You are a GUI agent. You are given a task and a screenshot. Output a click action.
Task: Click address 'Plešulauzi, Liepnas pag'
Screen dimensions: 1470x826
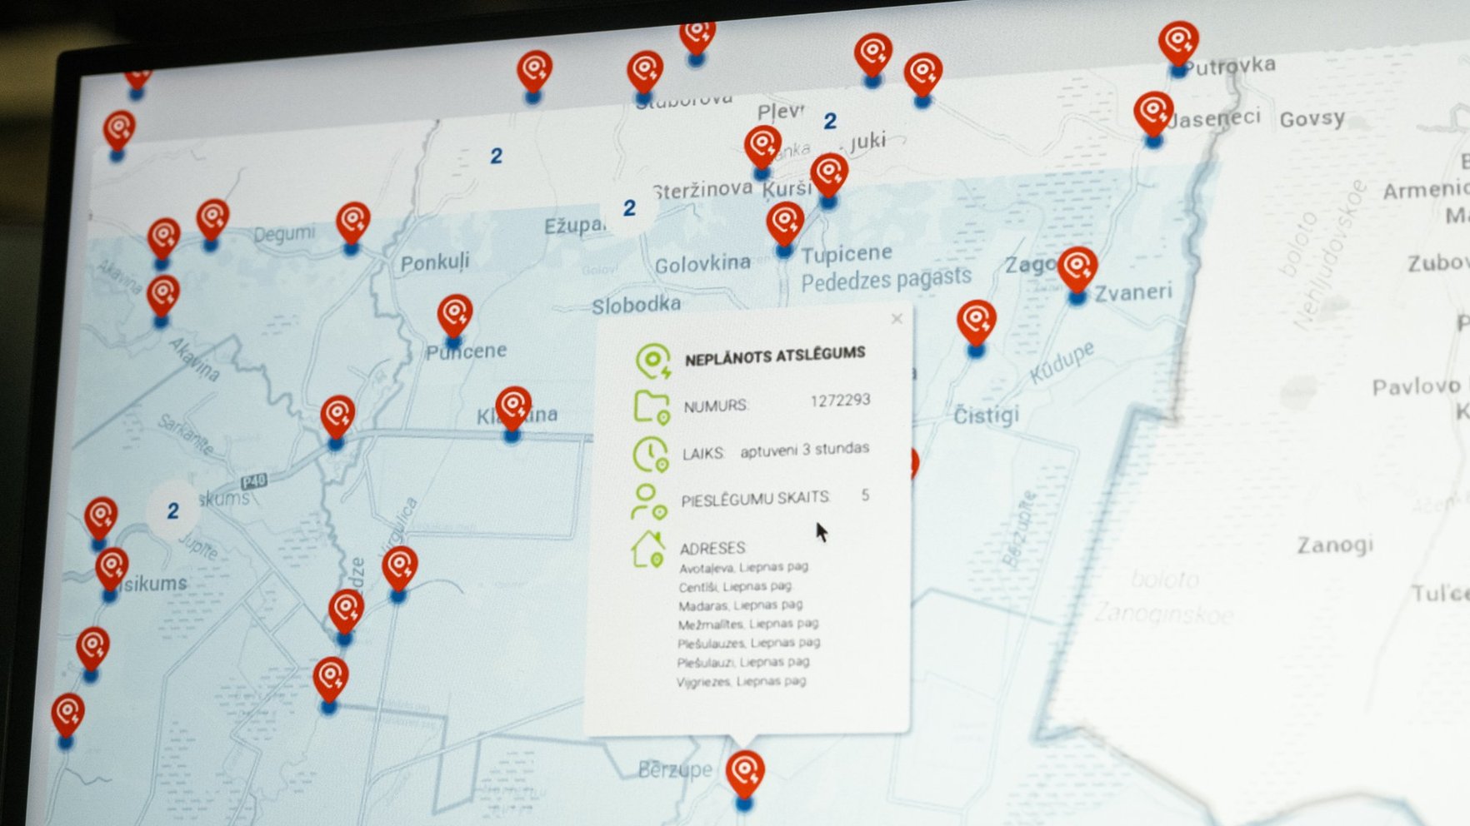tap(743, 662)
